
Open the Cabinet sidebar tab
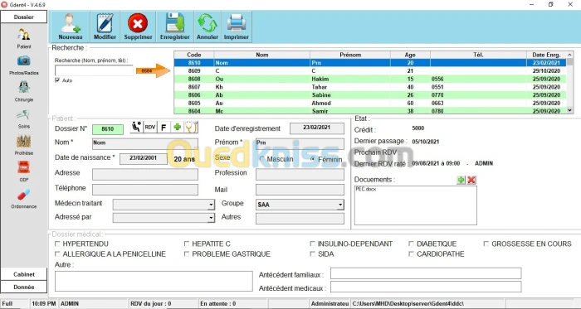point(24,274)
